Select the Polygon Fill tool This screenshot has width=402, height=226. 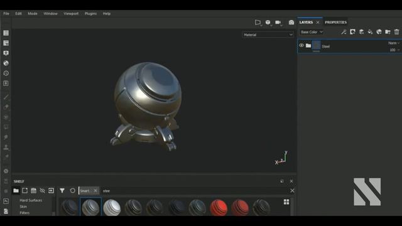click(x=6, y=127)
